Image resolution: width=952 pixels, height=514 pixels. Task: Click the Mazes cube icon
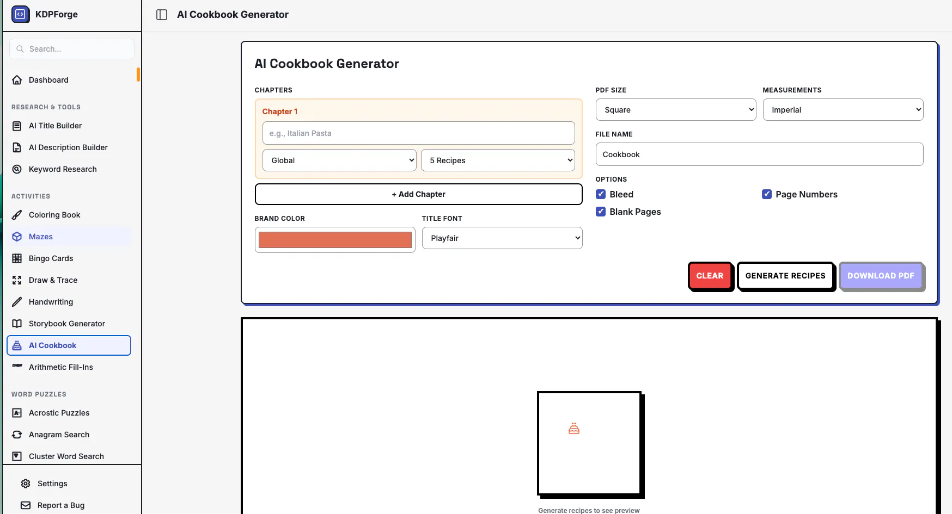[x=17, y=237]
